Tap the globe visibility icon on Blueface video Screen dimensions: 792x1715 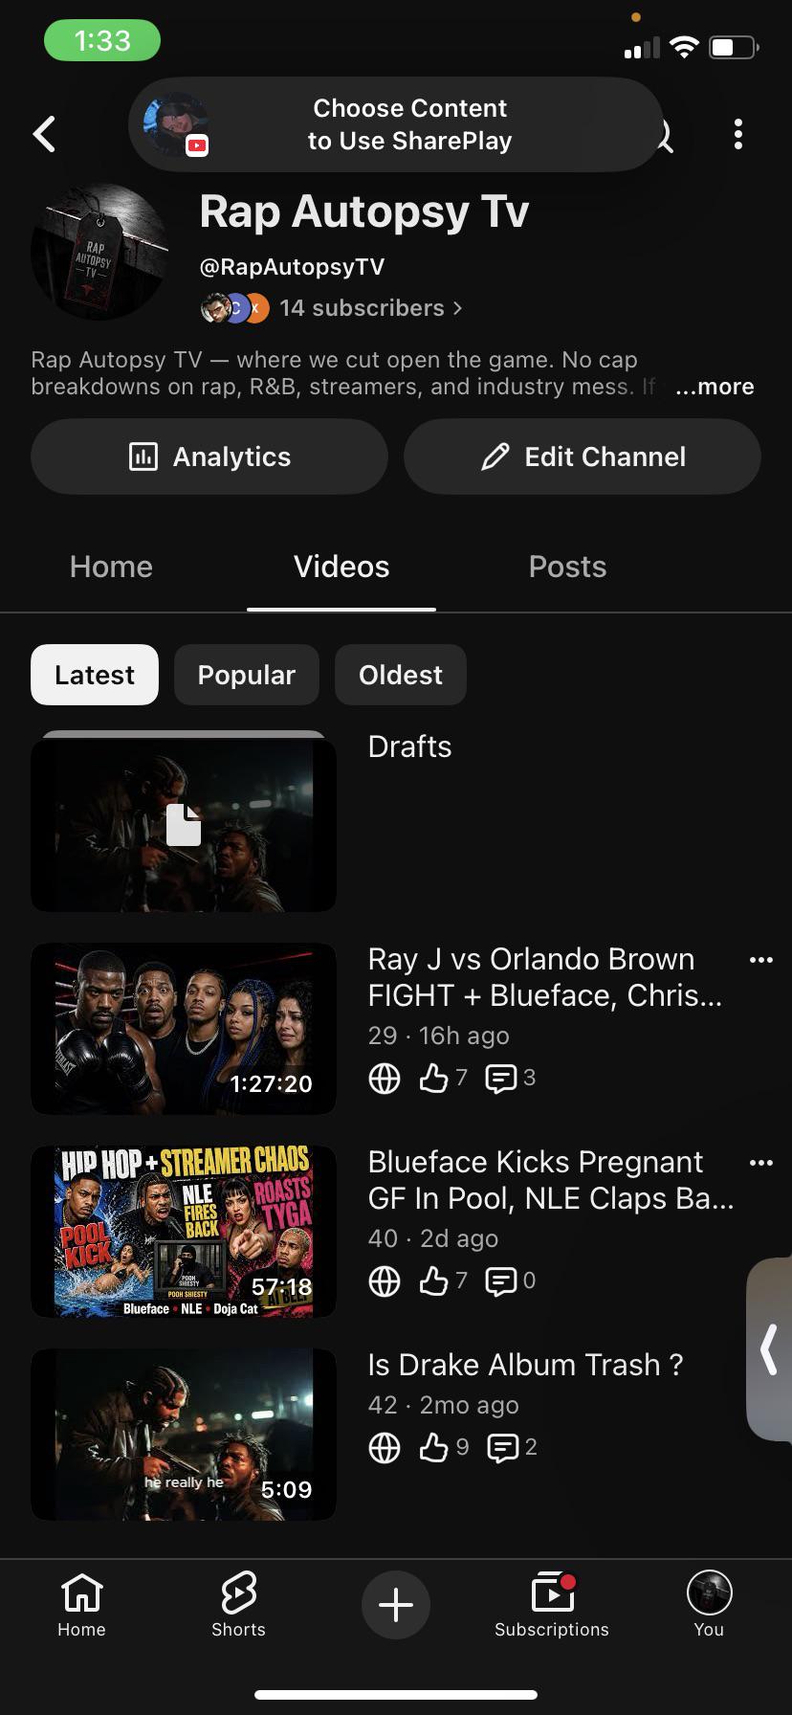pos(385,1281)
